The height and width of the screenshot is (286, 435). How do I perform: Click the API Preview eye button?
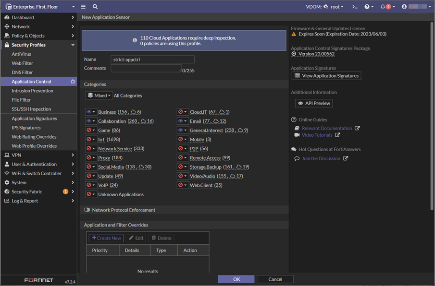click(x=313, y=103)
